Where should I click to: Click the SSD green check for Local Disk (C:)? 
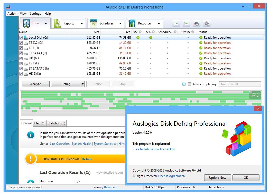(151, 38)
